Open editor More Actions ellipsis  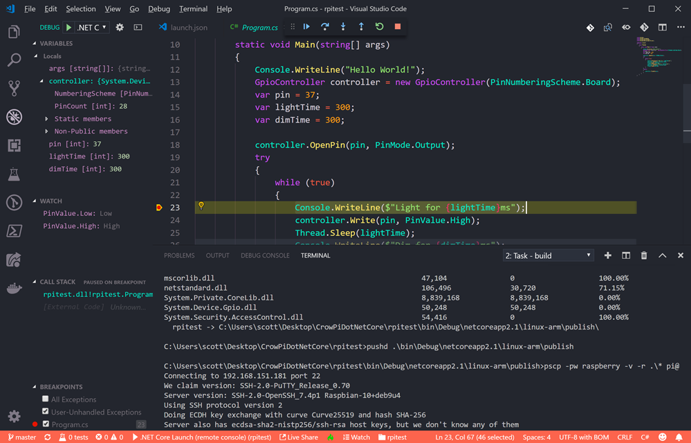point(681,27)
